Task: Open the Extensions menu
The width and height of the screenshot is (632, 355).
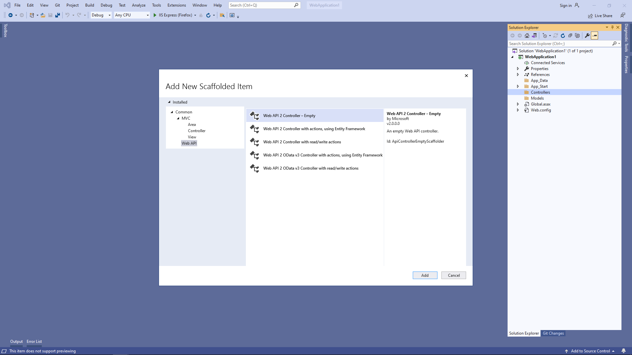Action: point(176,5)
